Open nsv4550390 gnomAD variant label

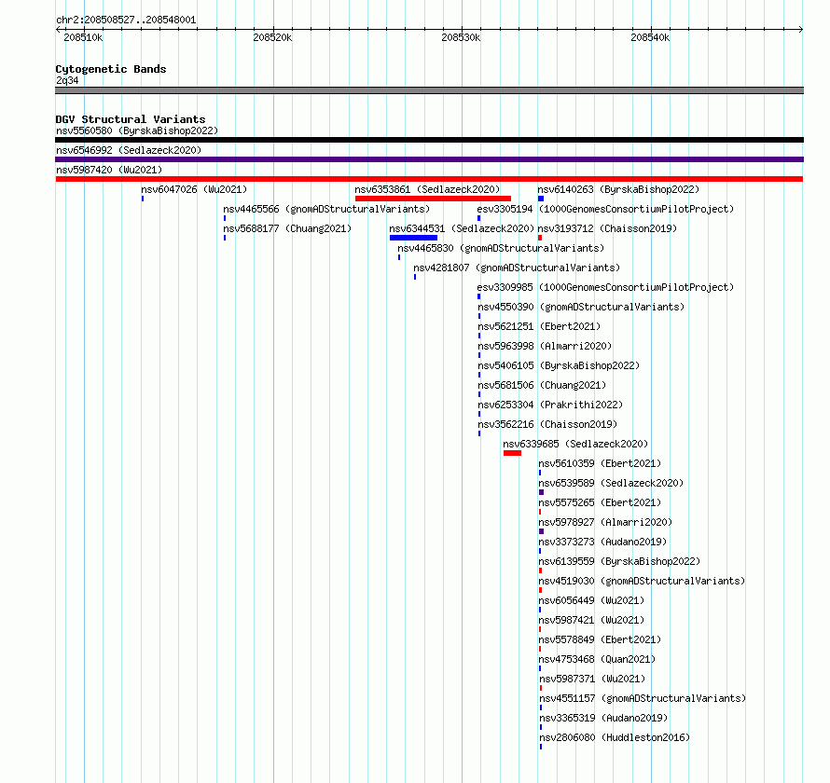tap(581, 307)
